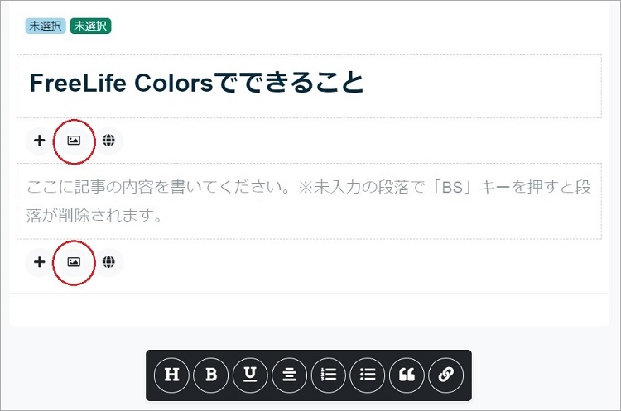
Task: Toggle Underline formatting button
Action: [x=250, y=375]
